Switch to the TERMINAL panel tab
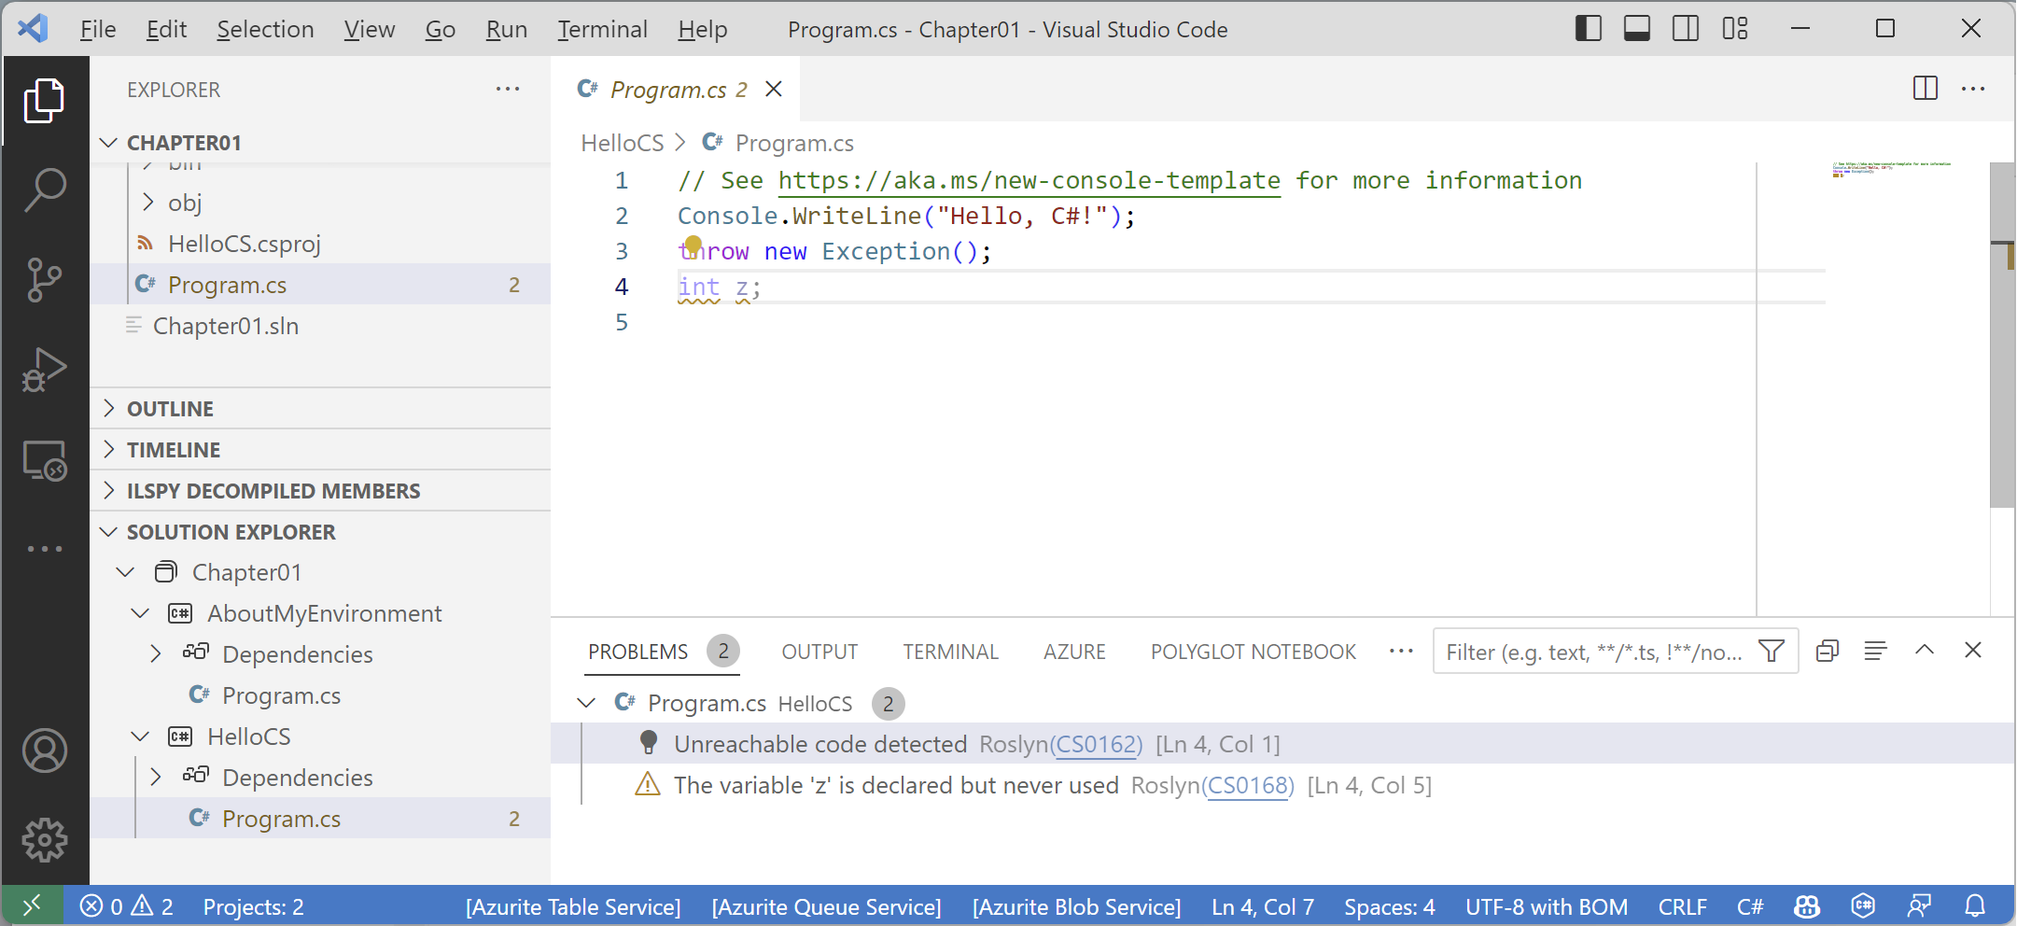2017x926 pixels. pyautogui.click(x=950, y=652)
